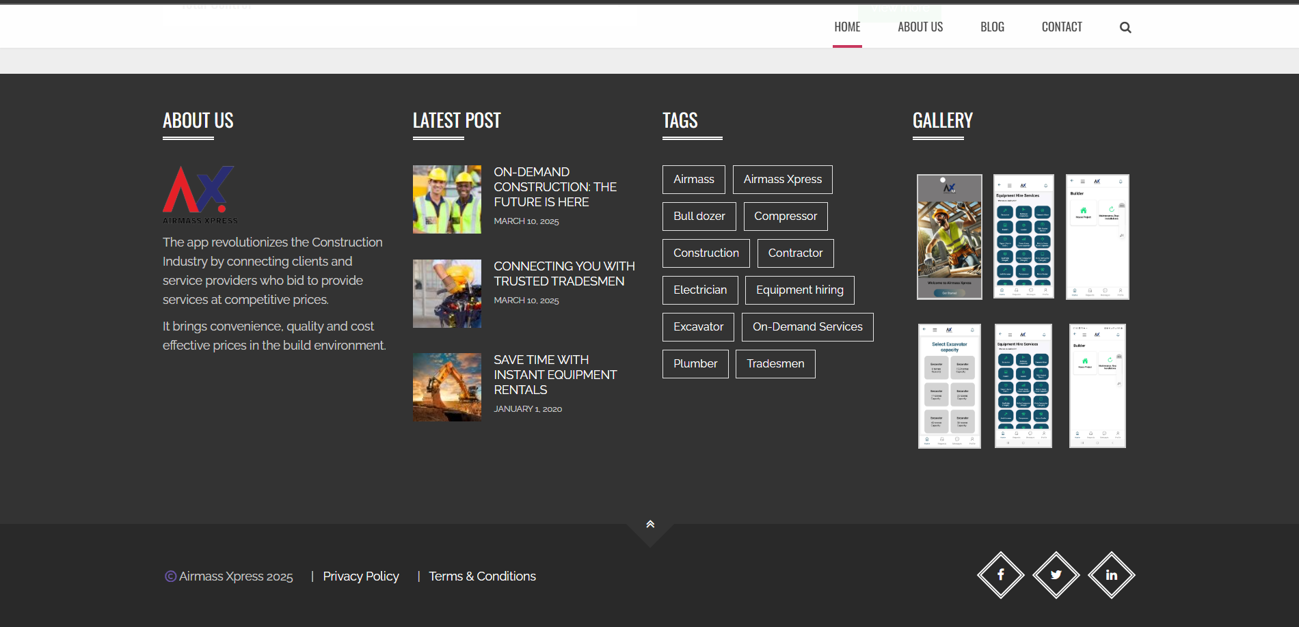Open post 'Connecting You With Trusted Tradesmen'
1299x627 pixels.
564,274
